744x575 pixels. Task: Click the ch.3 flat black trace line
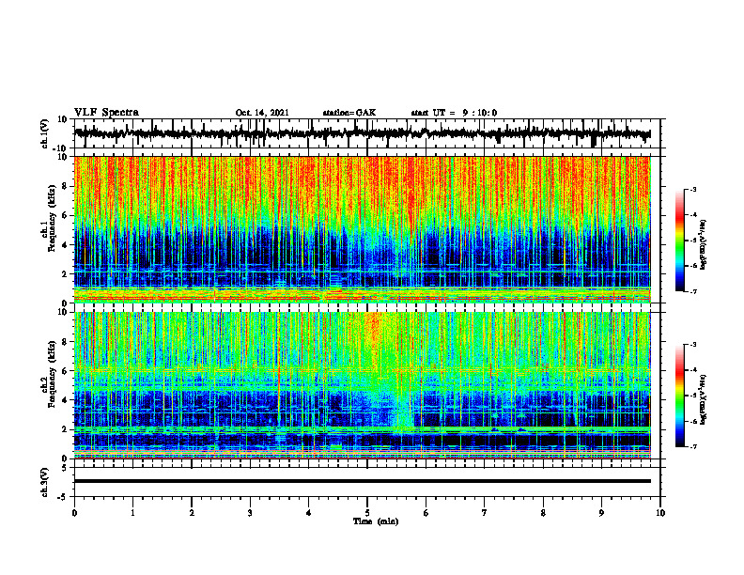[x=362, y=481]
